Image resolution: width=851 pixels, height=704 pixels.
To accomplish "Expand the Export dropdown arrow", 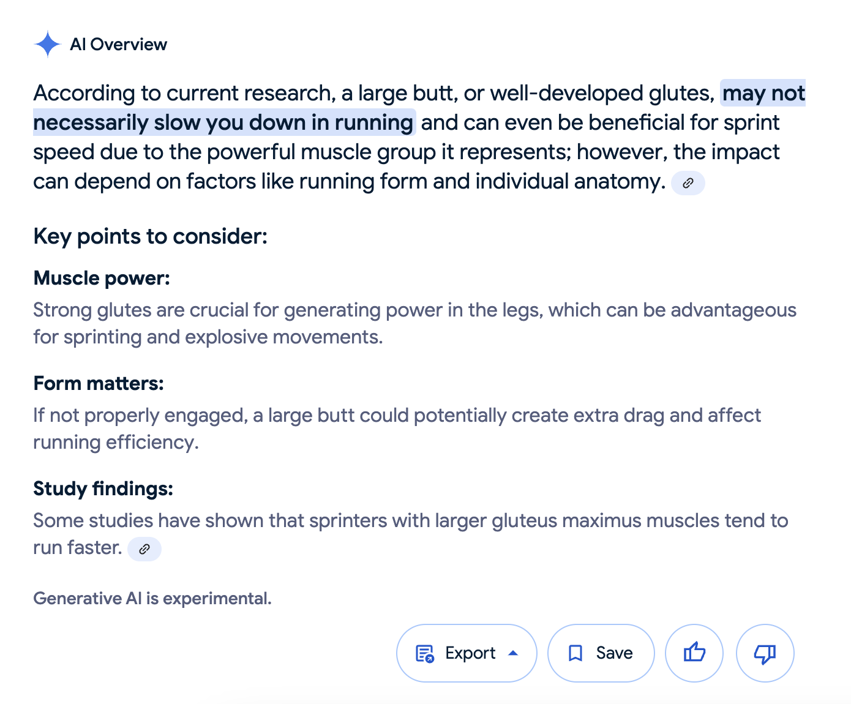I will pyautogui.click(x=513, y=653).
